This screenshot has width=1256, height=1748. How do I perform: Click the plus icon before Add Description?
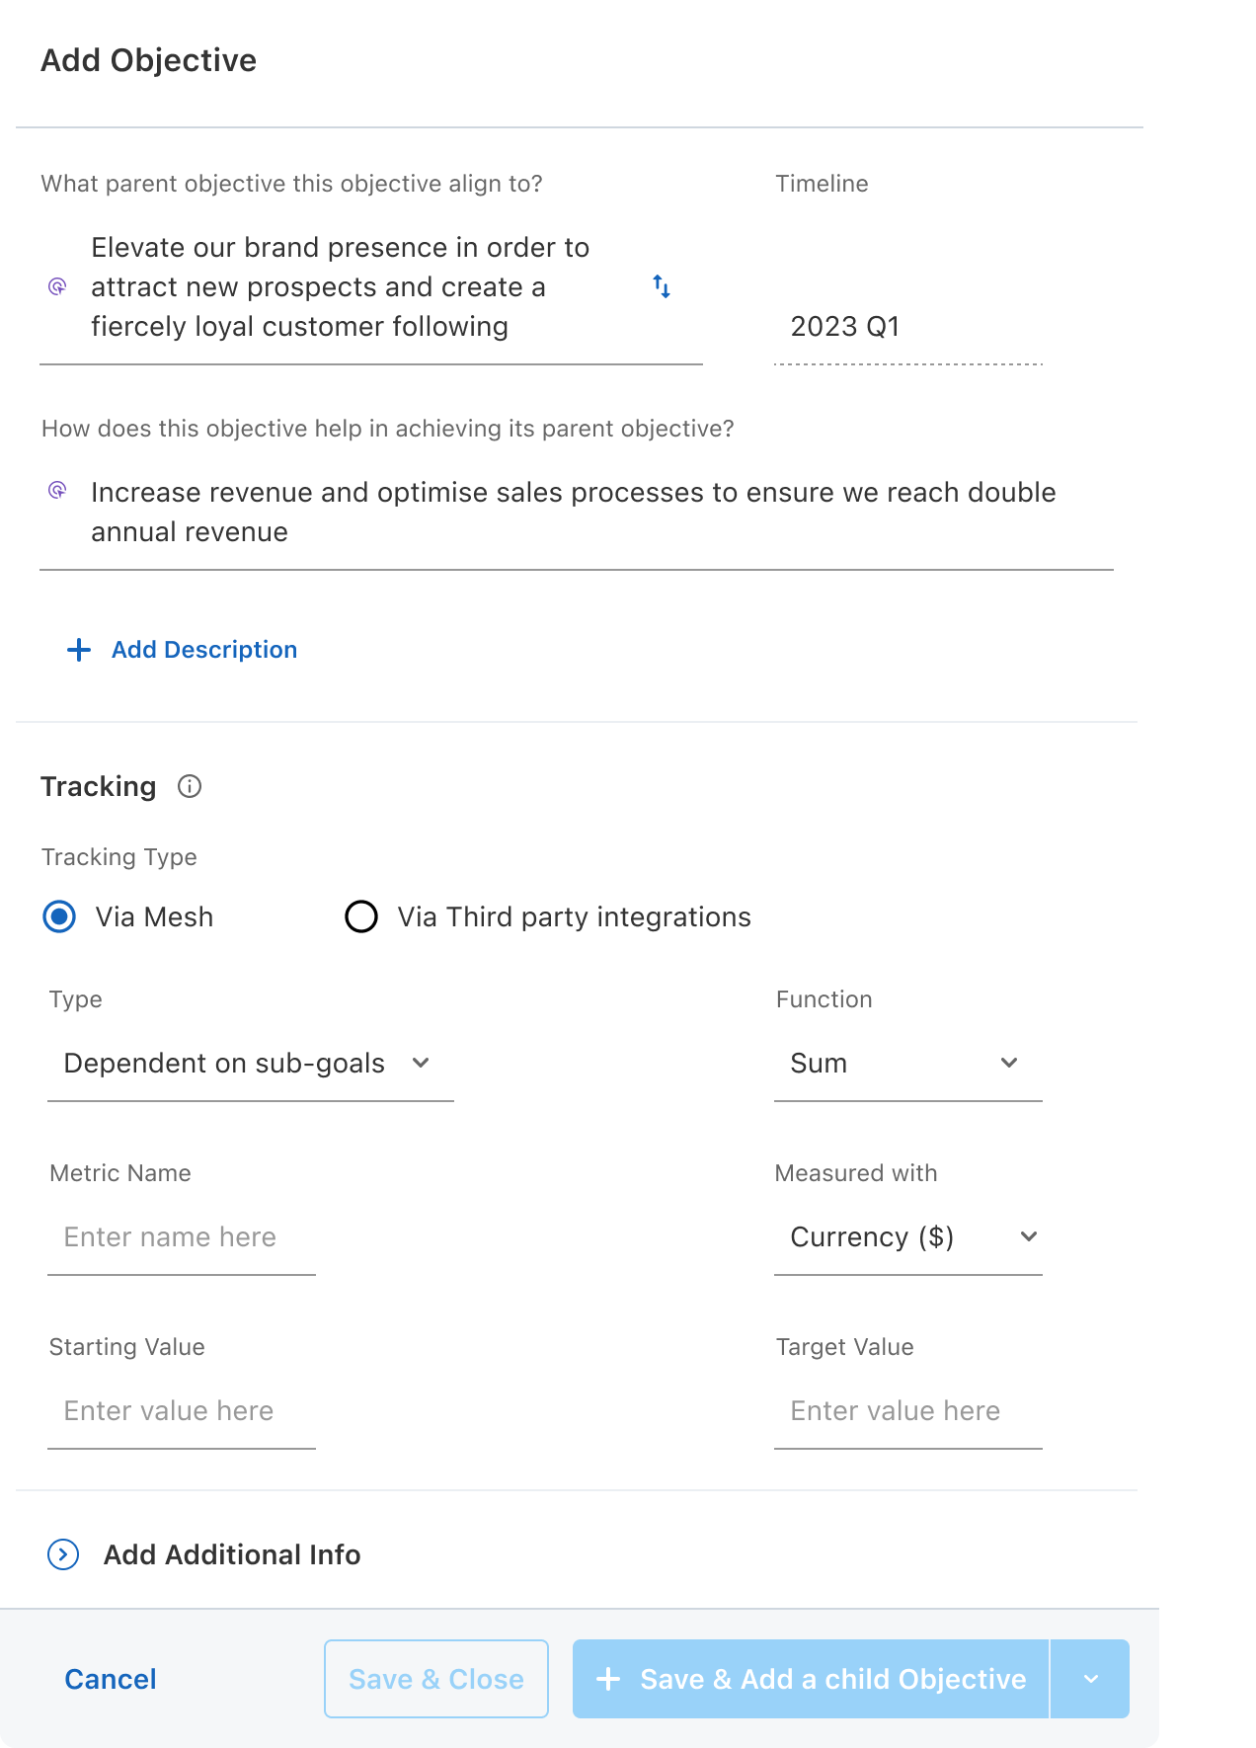79,650
